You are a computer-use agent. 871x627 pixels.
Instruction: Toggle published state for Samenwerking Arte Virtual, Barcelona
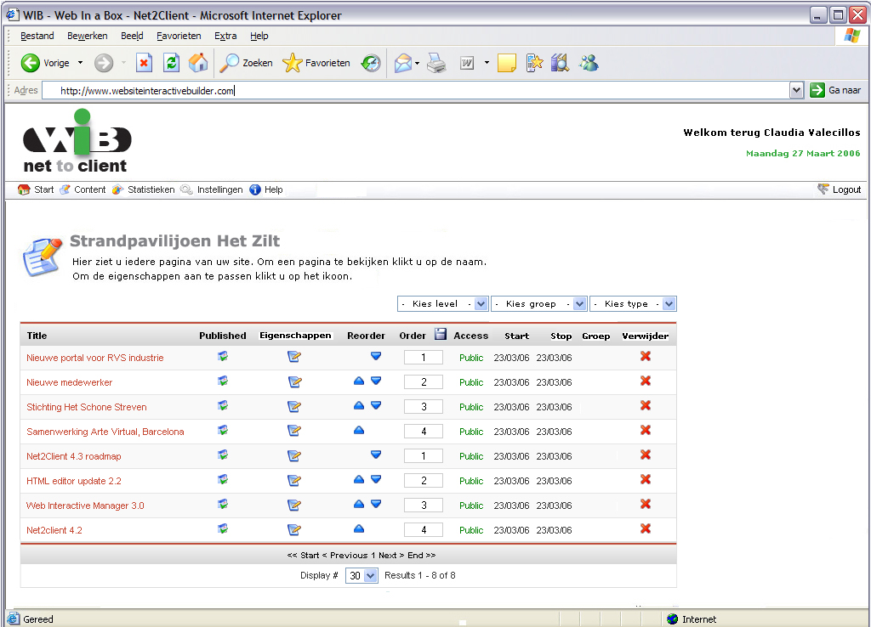pyautogui.click(x=223, y=430)
